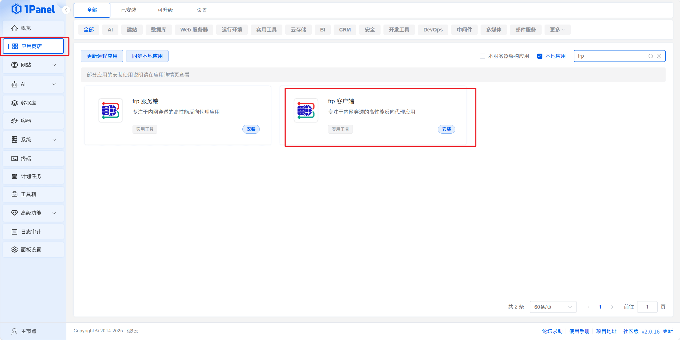Enable the 本服务器架构应用 checkbox
The height and width of the screenshot is (340, 680).
coord(482,56)
